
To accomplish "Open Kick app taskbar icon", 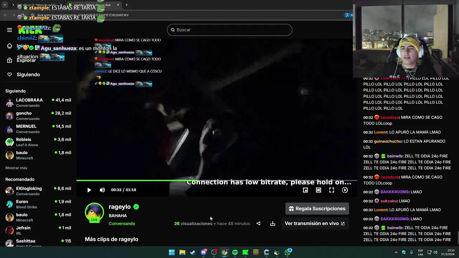I will [x=245, y=252].
